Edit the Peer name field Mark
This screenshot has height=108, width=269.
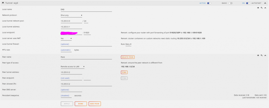[x=86, y=57]
